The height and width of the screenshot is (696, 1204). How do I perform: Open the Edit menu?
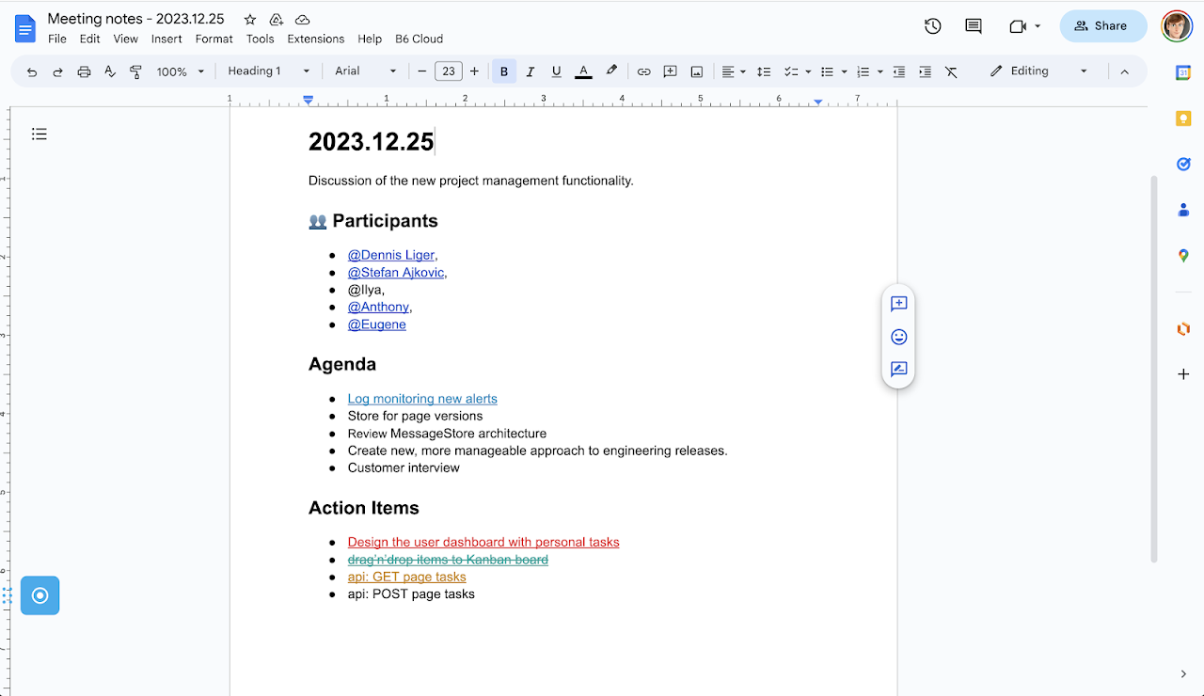pos(89,39)
